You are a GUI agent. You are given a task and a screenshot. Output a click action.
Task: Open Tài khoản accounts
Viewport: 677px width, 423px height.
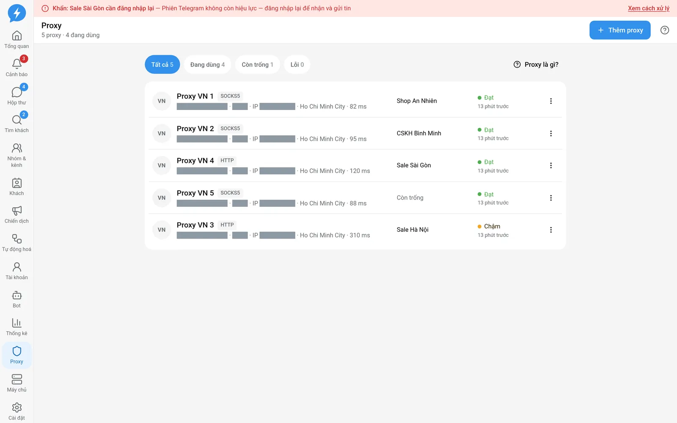click(17, 271)
